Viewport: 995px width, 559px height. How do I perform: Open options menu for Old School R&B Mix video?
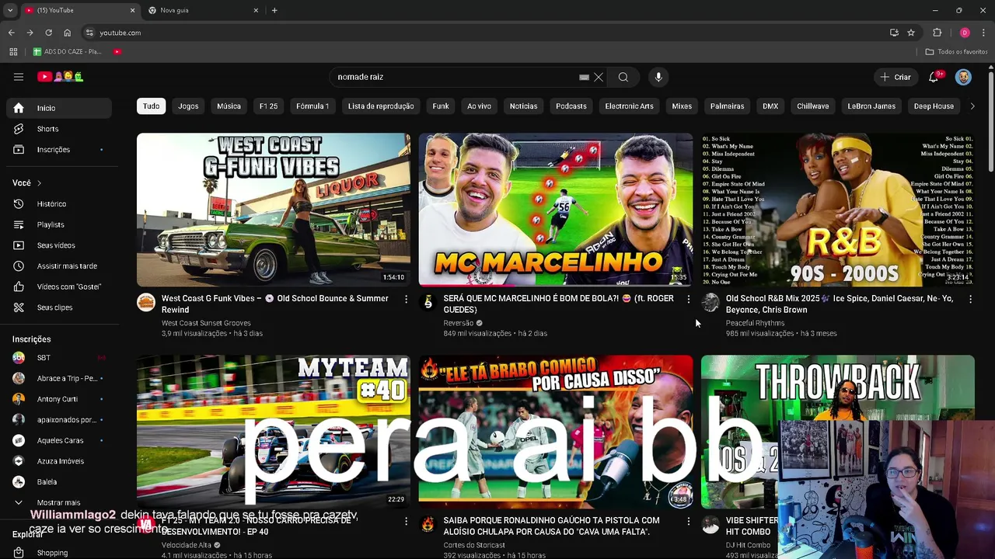click(x=970, y=299)
